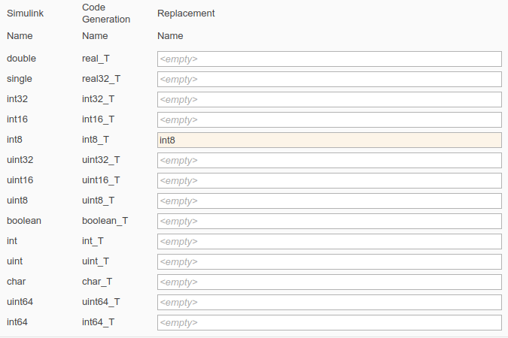
Task: Click the uint64 replacement name field
Action: click(x=329, y=302)
